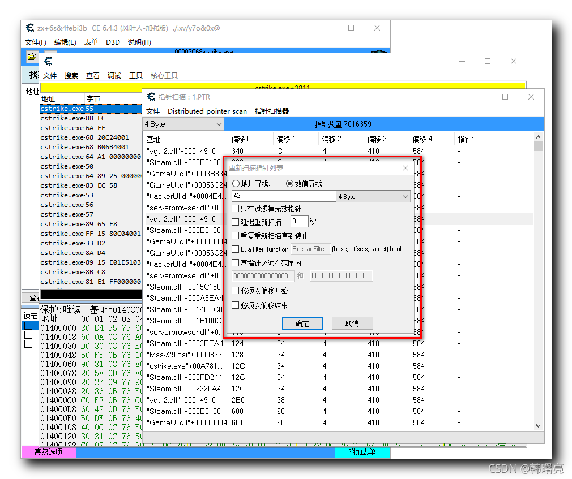Viewport: 572px width, 479px height.
Task: Open 工具 menu in memory viewer window
Action: 136,75
